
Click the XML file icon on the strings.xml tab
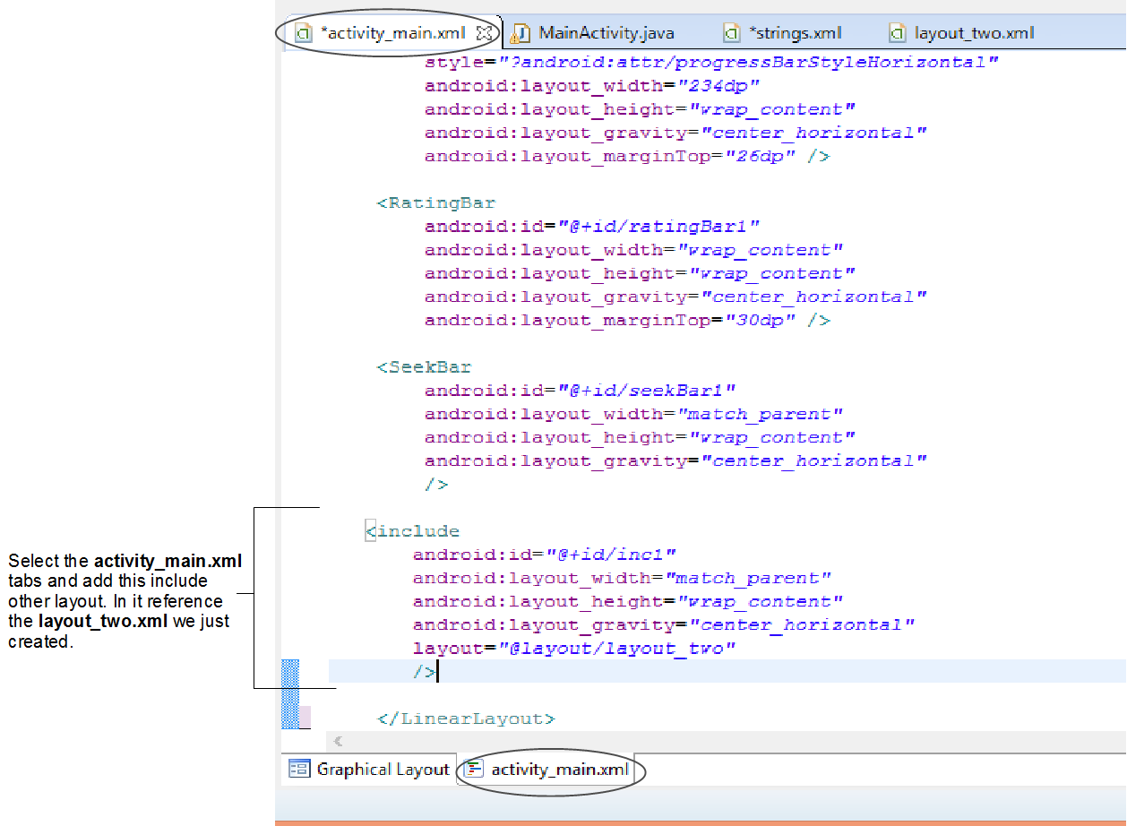(x=732, y=33)
